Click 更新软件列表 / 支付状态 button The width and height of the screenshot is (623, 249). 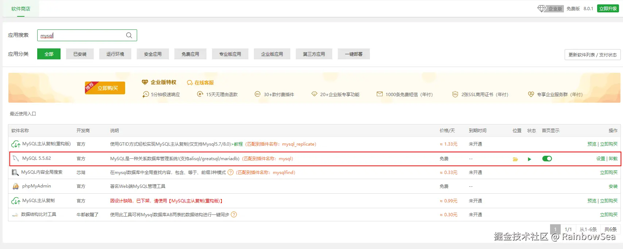coord(593,55)
